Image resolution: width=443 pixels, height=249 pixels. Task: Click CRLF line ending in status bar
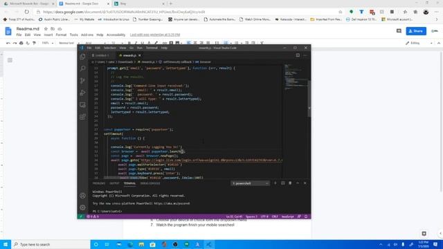pyautogui.click(x=275, y=216)
